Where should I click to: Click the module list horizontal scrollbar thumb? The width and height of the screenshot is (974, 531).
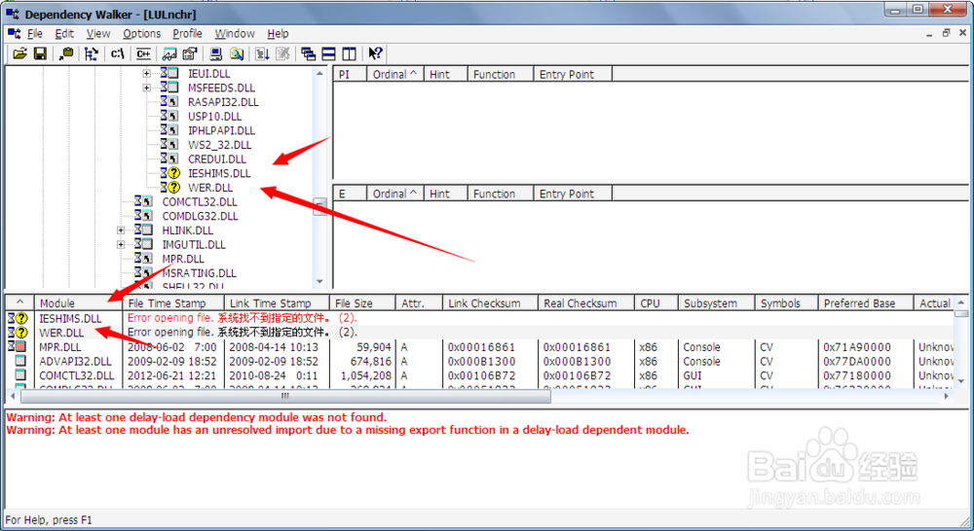tap(284, 396)
